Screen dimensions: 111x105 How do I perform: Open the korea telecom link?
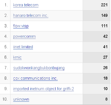26,5
